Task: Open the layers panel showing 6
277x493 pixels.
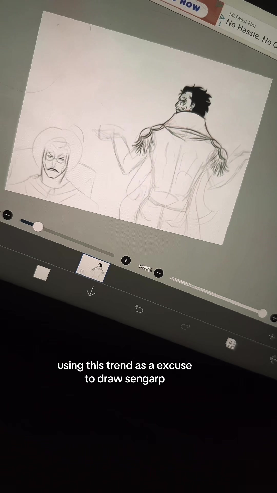Action: (231, 343)
